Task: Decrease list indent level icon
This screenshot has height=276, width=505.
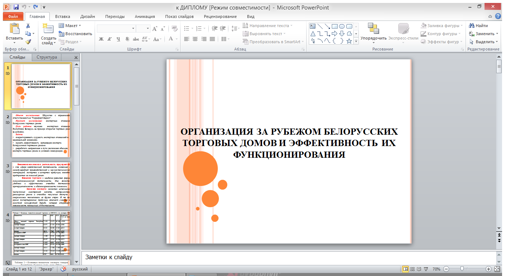Action: [214, 28]
